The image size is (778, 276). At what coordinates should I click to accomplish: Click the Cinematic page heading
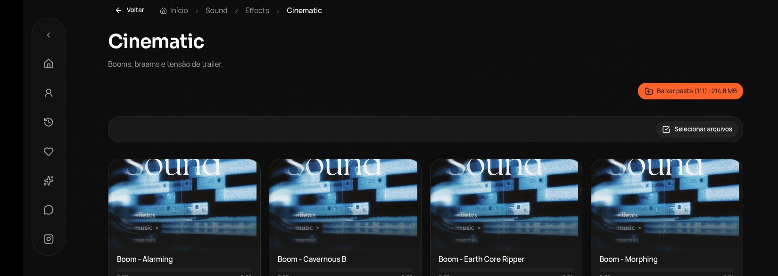point(156,41)
